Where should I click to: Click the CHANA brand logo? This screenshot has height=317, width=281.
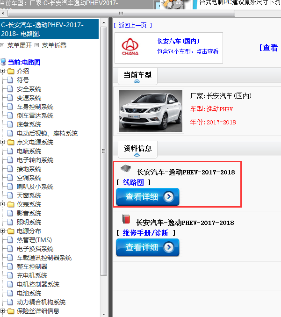[x=130, y=47]
